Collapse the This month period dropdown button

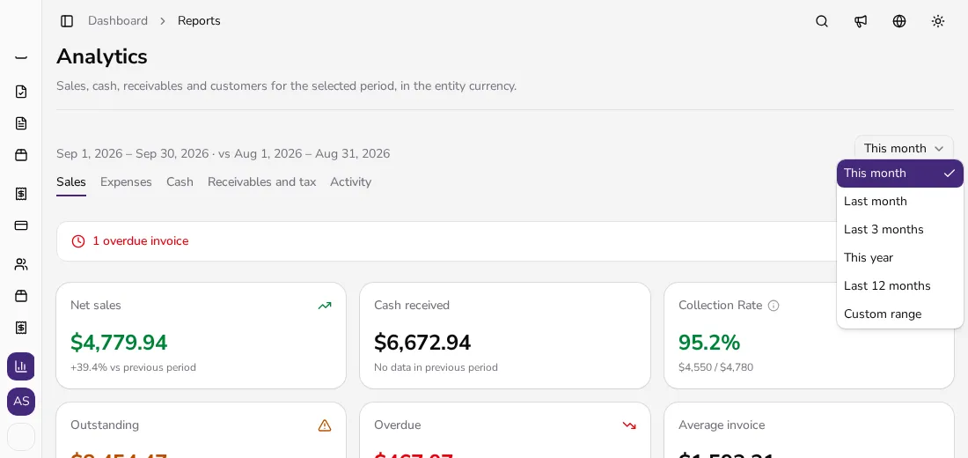(904, 148)
